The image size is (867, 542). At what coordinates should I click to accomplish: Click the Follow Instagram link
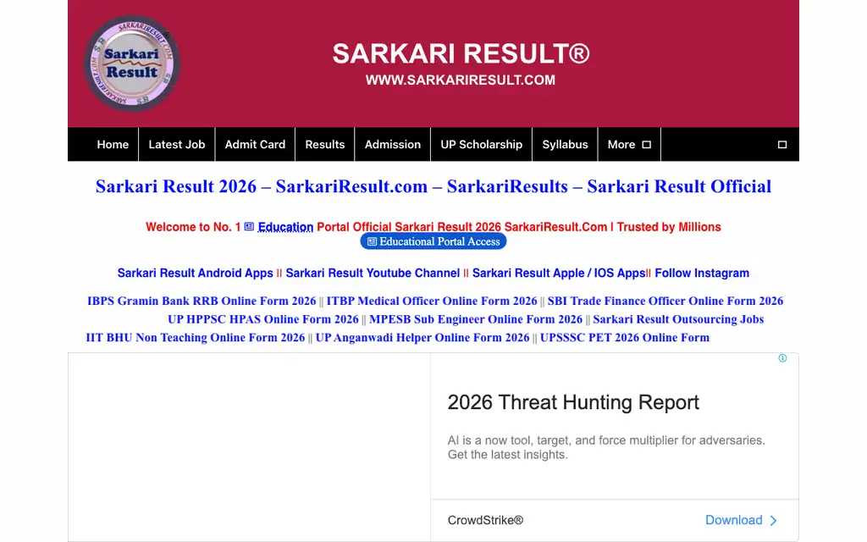tap(702, 274)
